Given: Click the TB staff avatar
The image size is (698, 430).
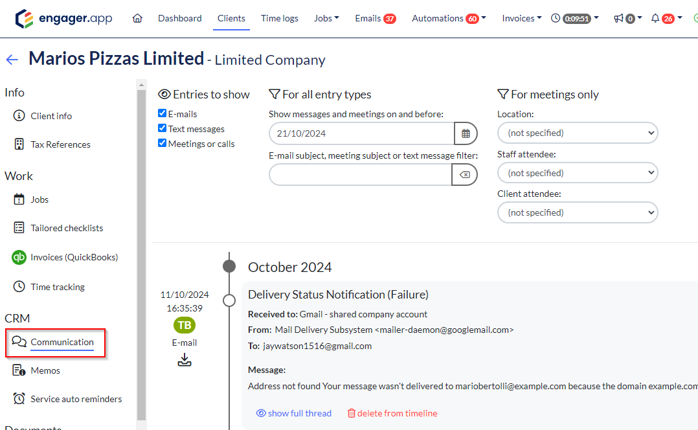Looking at the screenshot, I should point(185,325).
